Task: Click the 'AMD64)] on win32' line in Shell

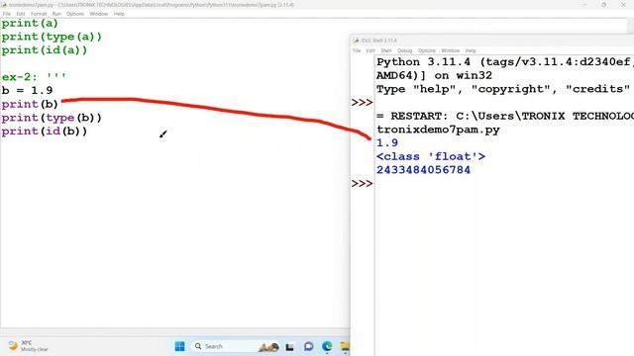Action: 434,75
